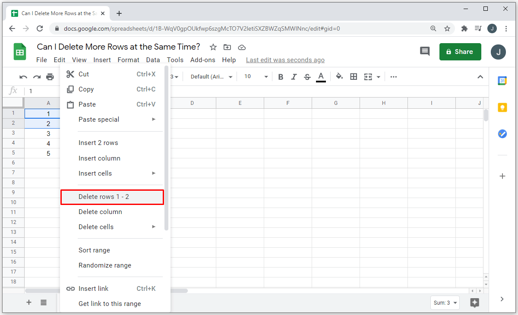Open the fill color bucket tool

339,77
